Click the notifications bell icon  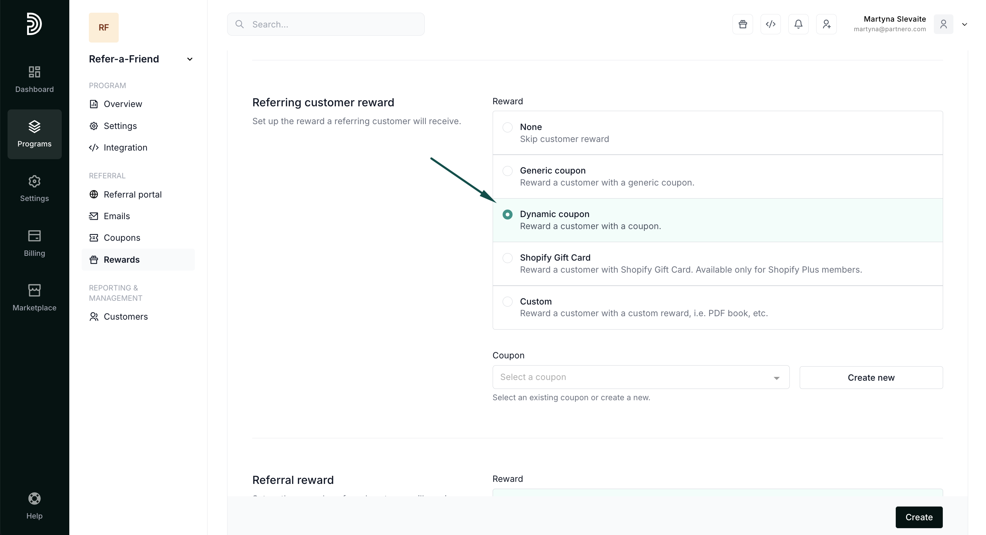[x=798, y=24]
